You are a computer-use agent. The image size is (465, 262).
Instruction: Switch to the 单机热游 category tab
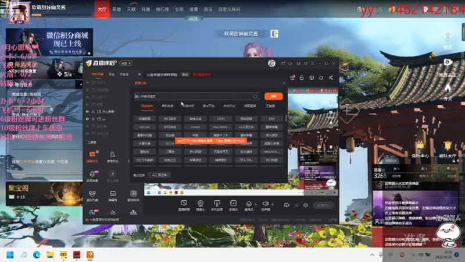coord(167,106)
